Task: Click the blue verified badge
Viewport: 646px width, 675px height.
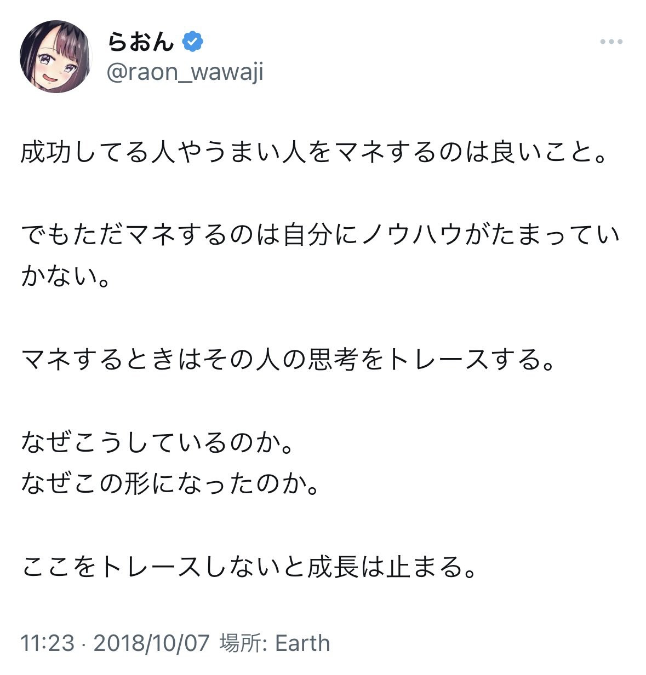Action: (192, 42)
